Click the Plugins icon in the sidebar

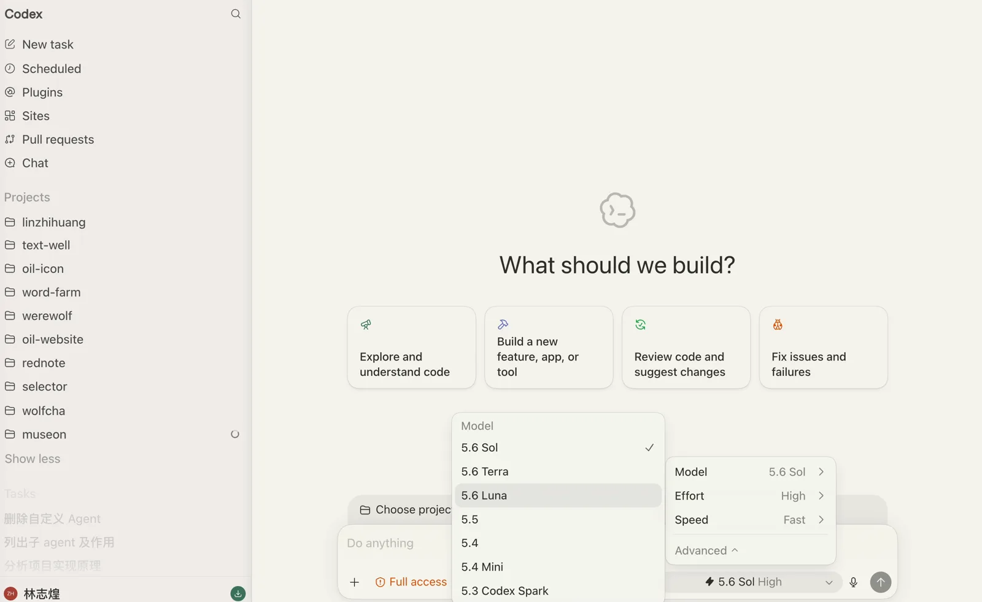click(10, 92)
